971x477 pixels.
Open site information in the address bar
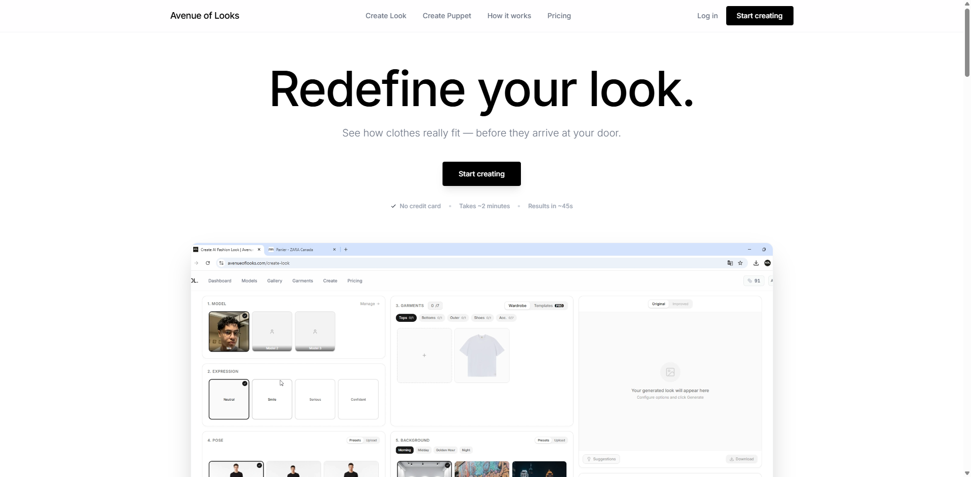[221, 263]
